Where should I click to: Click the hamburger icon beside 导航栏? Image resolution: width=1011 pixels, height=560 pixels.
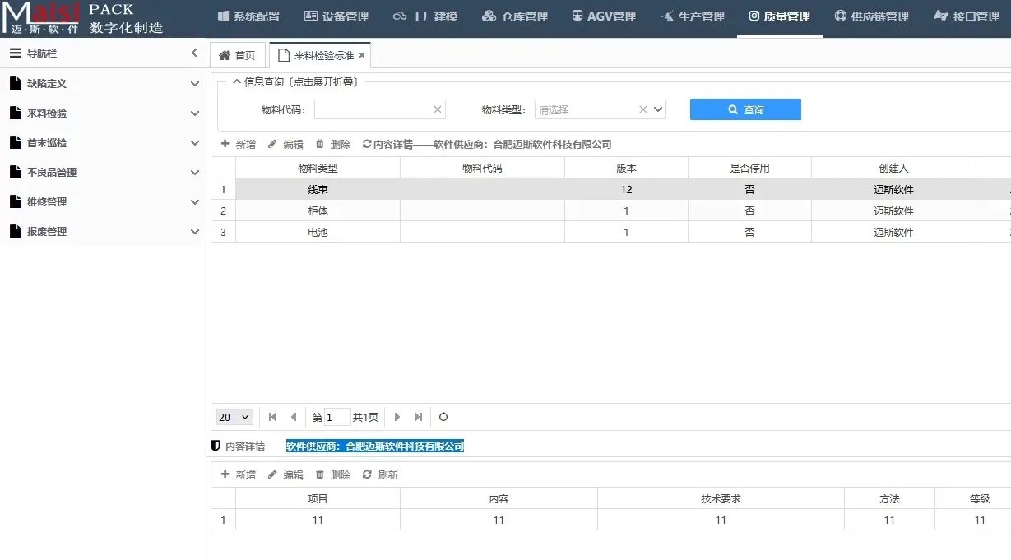tap(15, 53)
